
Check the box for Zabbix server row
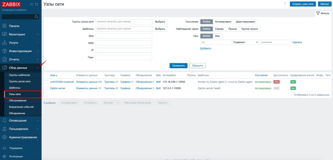(47, 88)
